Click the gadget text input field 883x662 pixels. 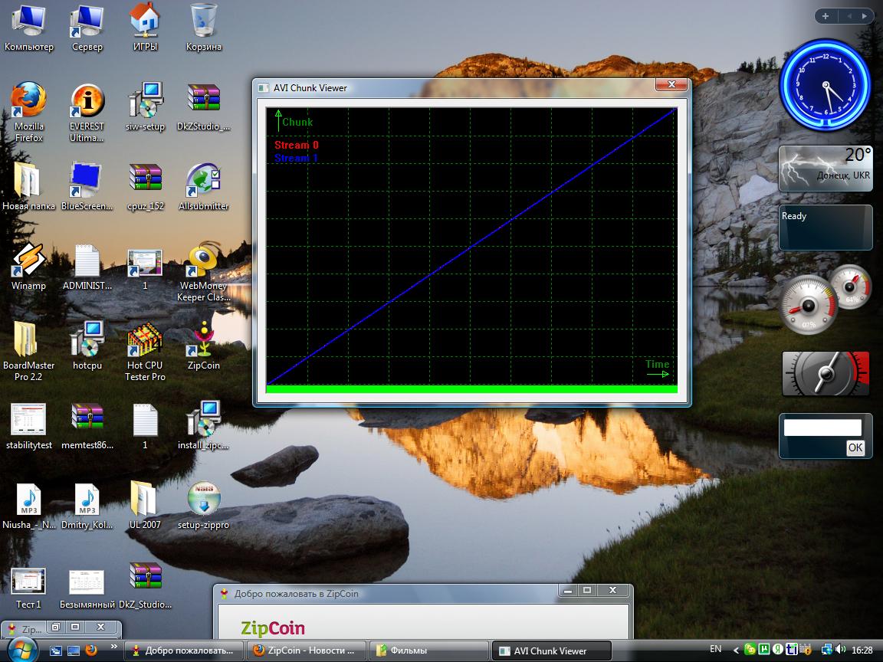822,428
